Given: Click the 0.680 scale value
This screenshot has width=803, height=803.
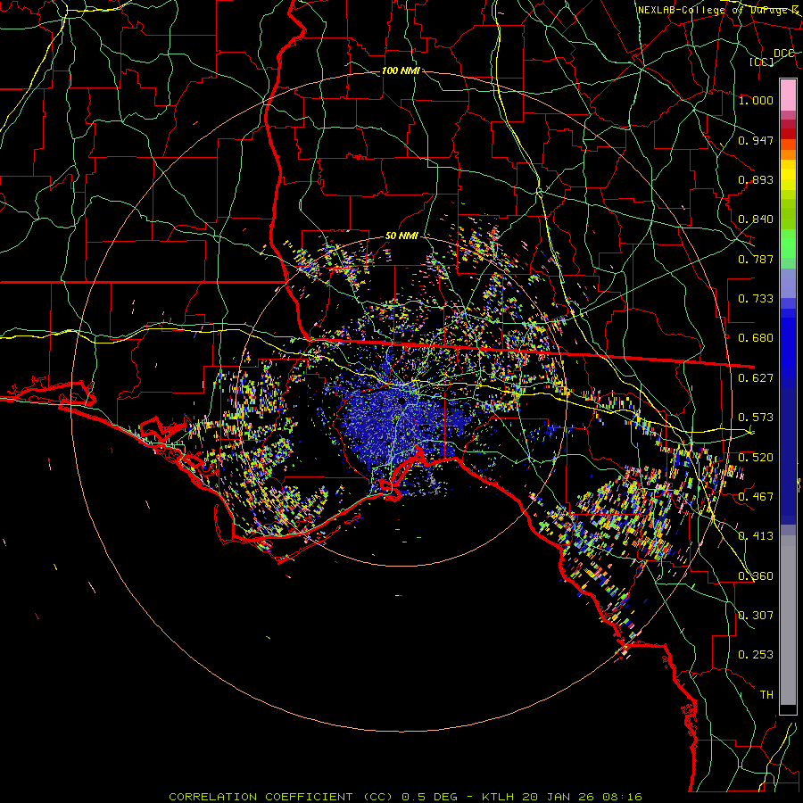Looking at the screenshot, I should [756, 338].
